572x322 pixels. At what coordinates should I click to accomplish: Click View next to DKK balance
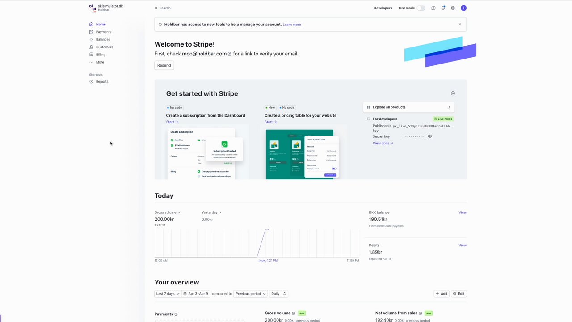463,212
